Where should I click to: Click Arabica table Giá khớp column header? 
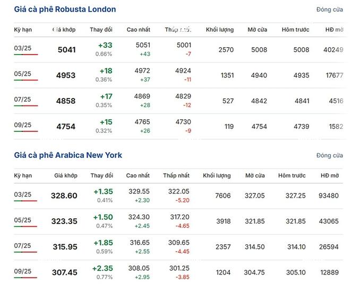tap(66, 176)
